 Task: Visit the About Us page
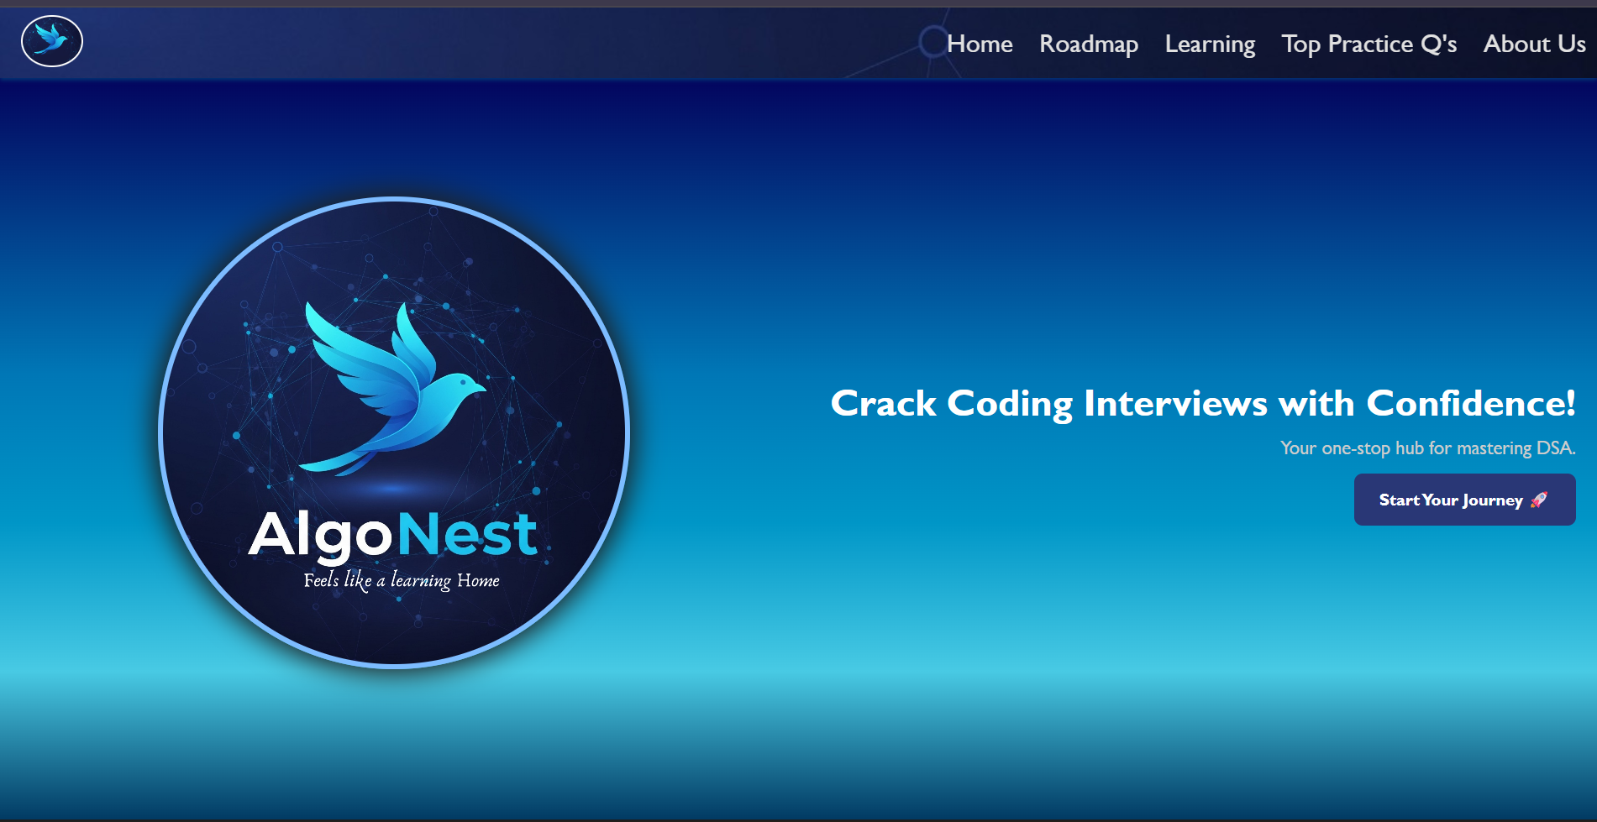(x=1534, y=44)
